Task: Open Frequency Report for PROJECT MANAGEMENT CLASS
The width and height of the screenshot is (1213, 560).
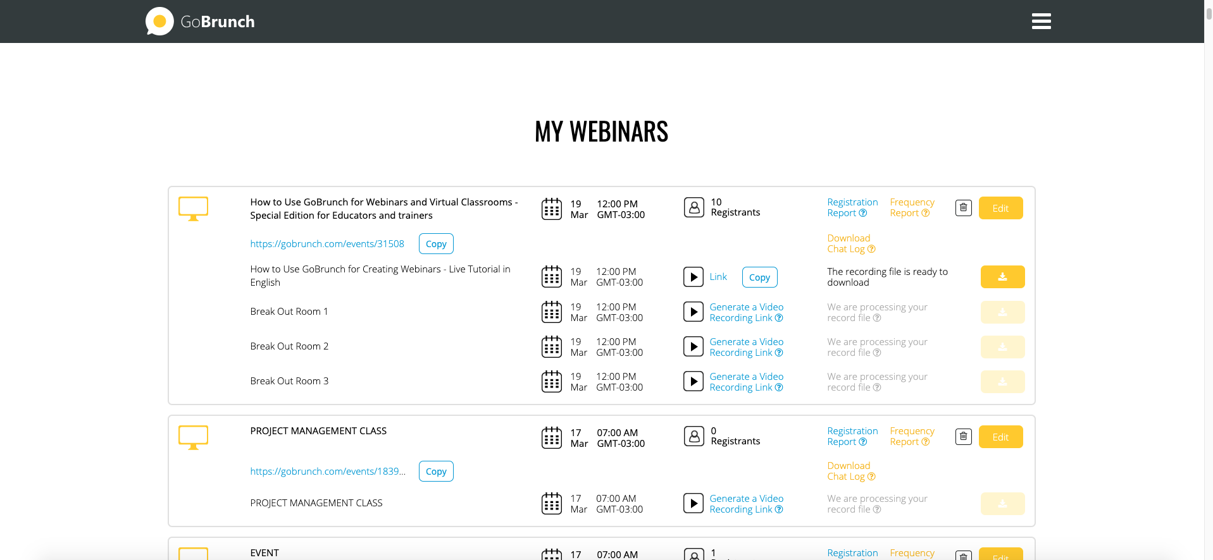Action: [x=912, y=436]
